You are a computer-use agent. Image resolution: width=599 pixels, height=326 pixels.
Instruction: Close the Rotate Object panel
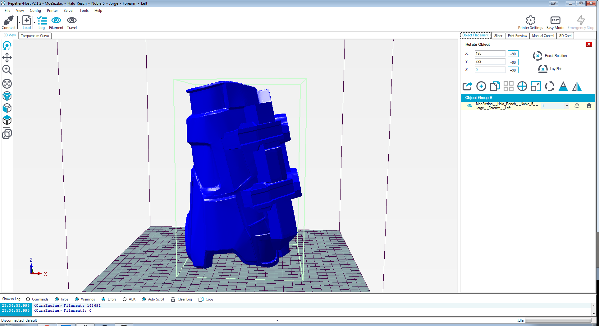[589, 44]
